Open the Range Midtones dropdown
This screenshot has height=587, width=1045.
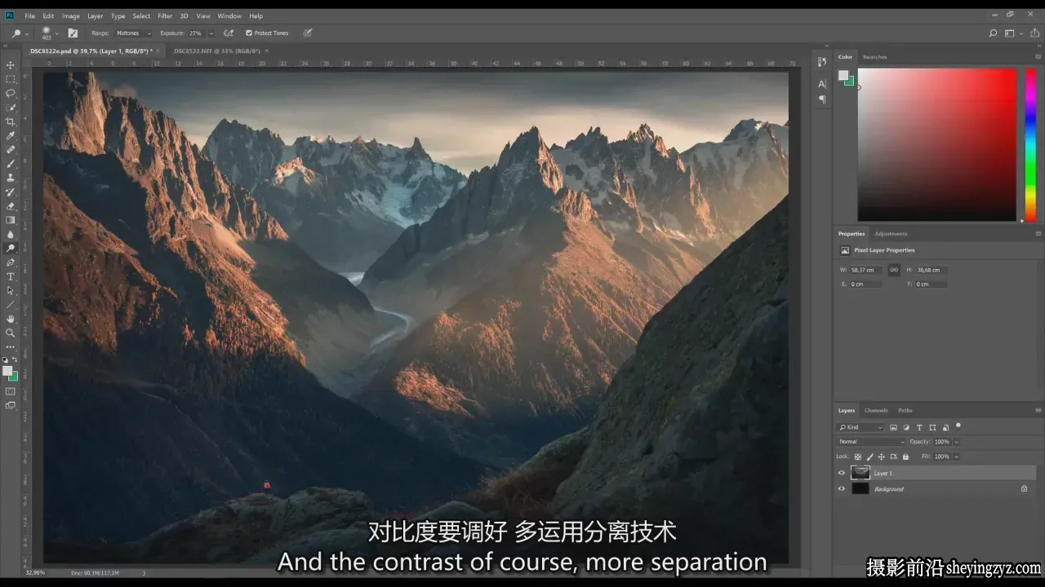click(134, 33)
